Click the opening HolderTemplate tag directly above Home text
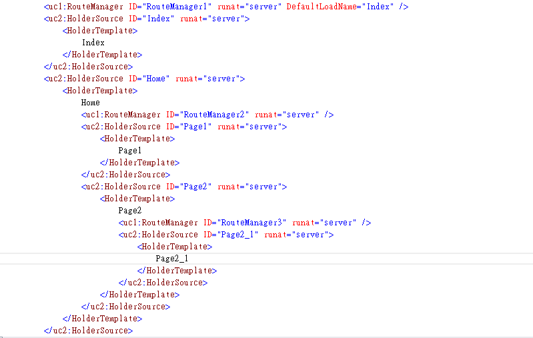The image size is (533, 338). (x=100, y=91)
